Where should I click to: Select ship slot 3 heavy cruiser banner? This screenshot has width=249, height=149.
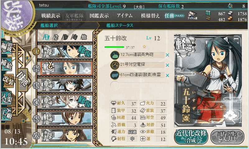tap(66, 85)
